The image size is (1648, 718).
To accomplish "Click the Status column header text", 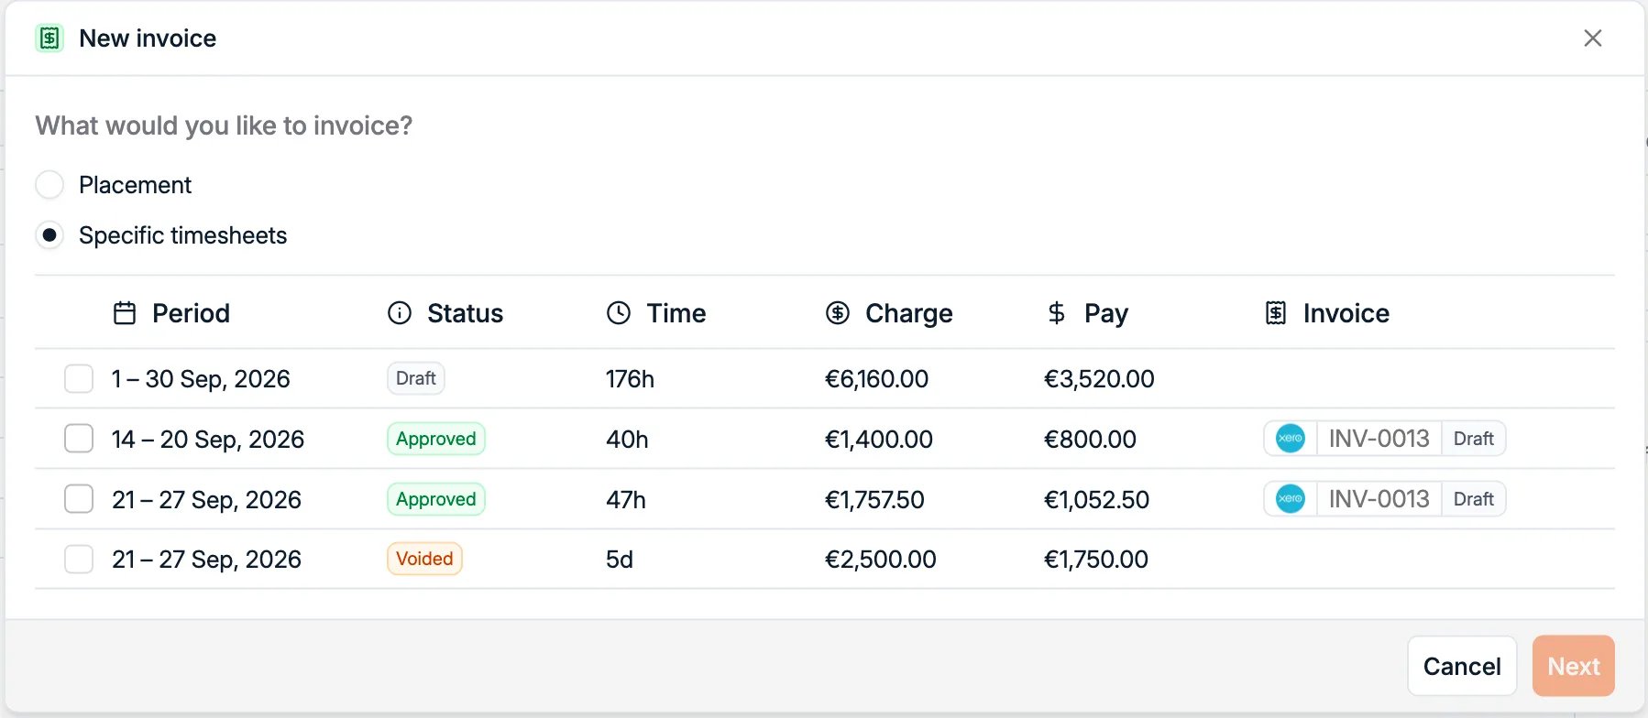I will tap(465, 313).
